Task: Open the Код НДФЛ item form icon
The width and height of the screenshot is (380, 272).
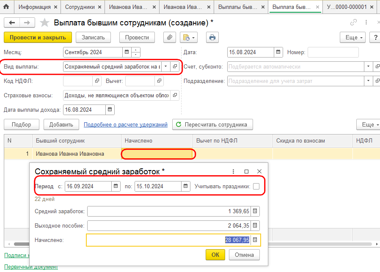Action: tap(97, 81)
